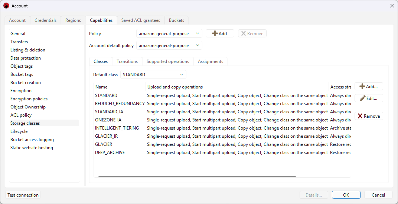Select the REDUCED_REDUNDANCY class row
Viewport: 398px width, 204px height.
[x=222, y=104]
